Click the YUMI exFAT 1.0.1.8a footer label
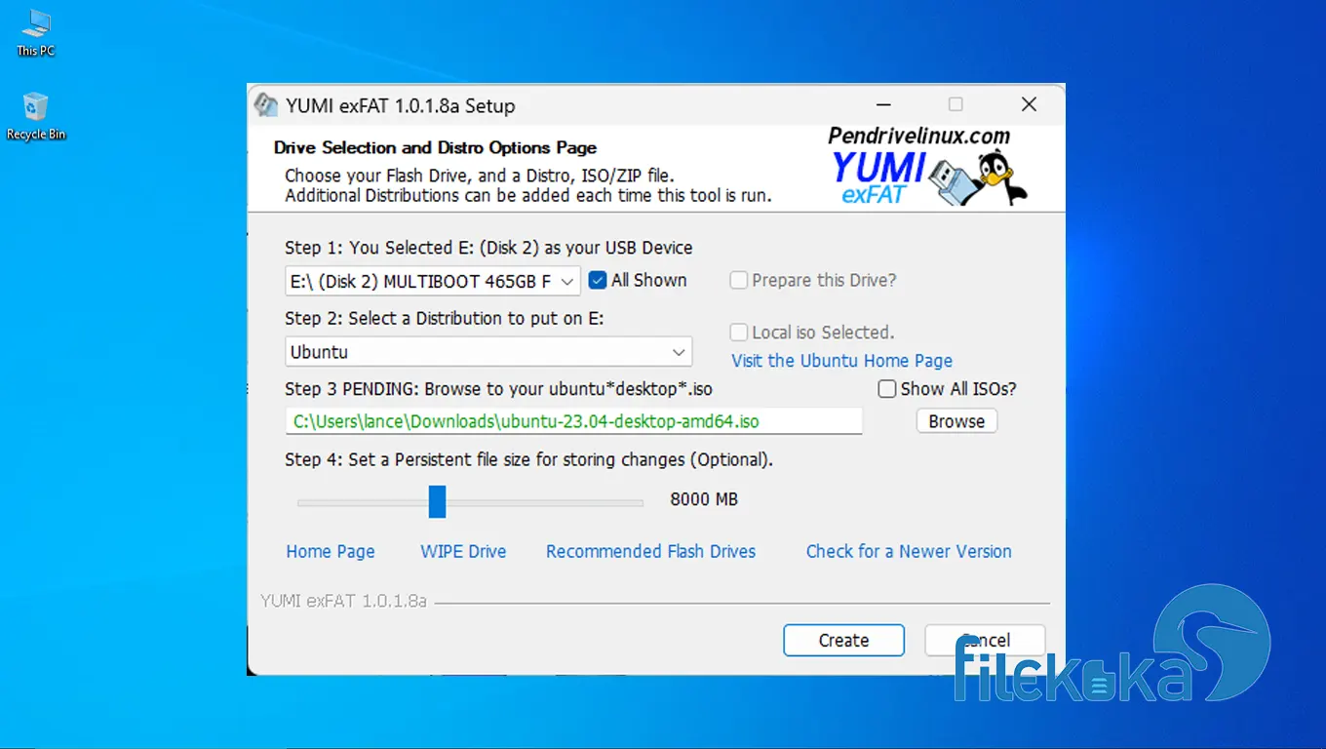This screenshot has height=749, width=1326. (343, 602)
